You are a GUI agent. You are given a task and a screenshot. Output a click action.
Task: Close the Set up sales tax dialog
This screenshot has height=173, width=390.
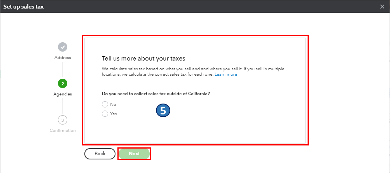point(382,7)
